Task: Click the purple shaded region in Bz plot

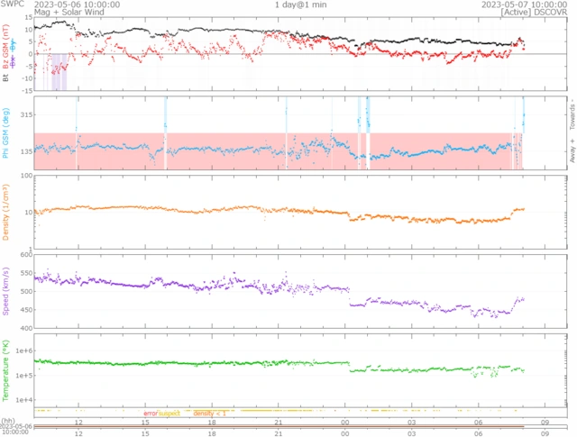Action: [59, 72]
